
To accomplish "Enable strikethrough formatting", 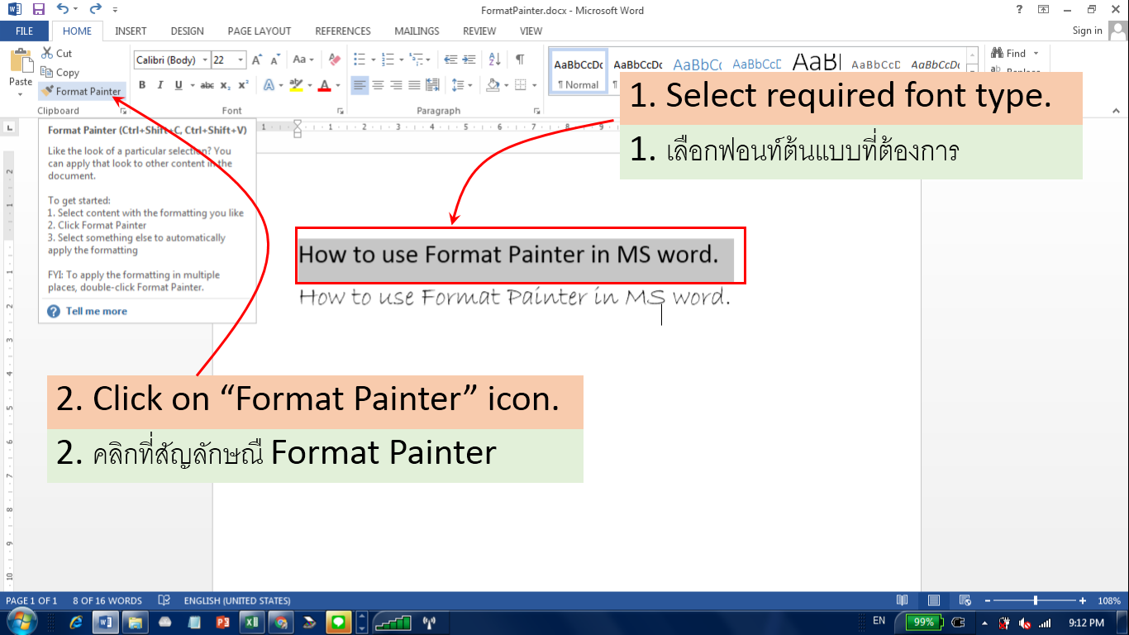I will click(x=207, y=84).
